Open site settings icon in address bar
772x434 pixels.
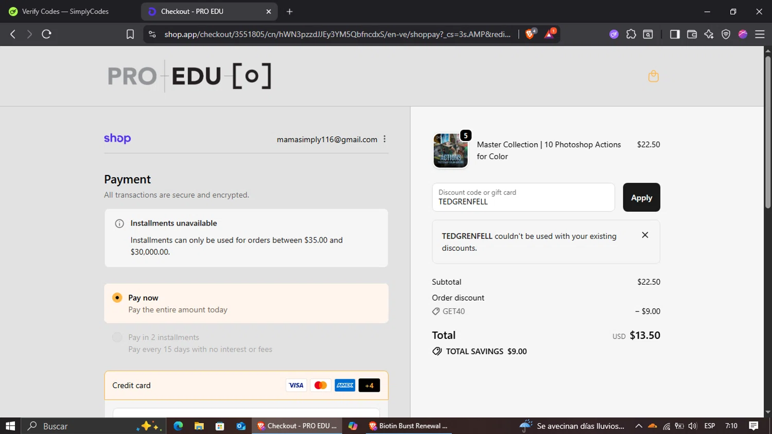pyautogui.click(x=152, y=34)
